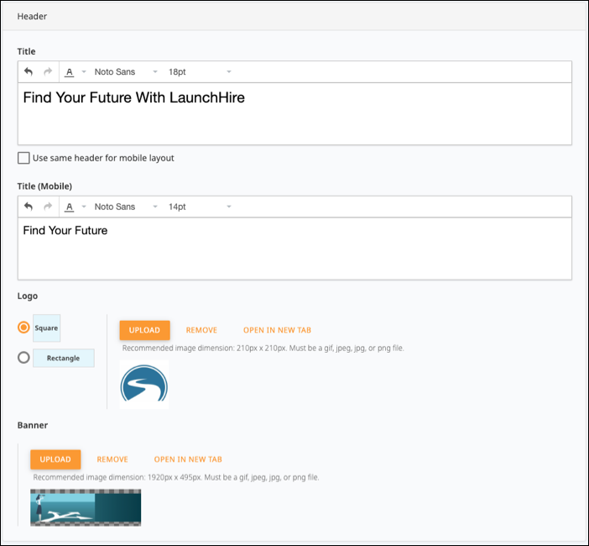589x546 pixels.
Task: Apply text color in the Title (Mobile) editor
Action: [69, 207]
